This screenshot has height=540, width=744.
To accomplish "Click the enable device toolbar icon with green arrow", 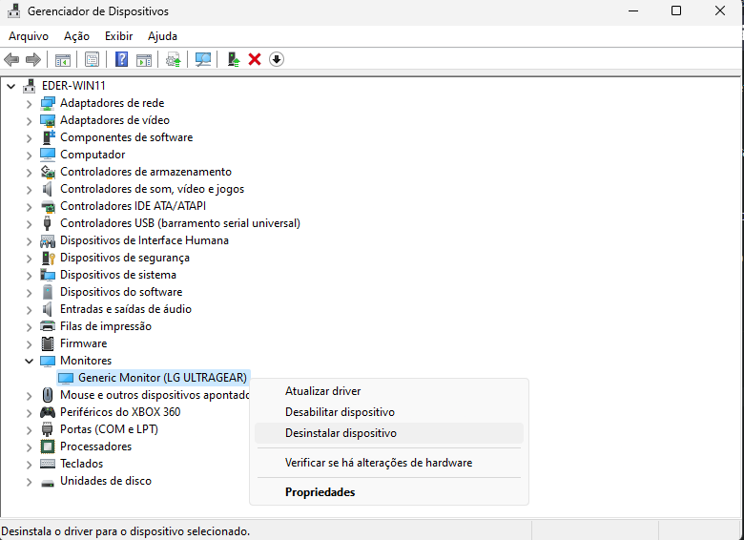I will tap(234, 60).
